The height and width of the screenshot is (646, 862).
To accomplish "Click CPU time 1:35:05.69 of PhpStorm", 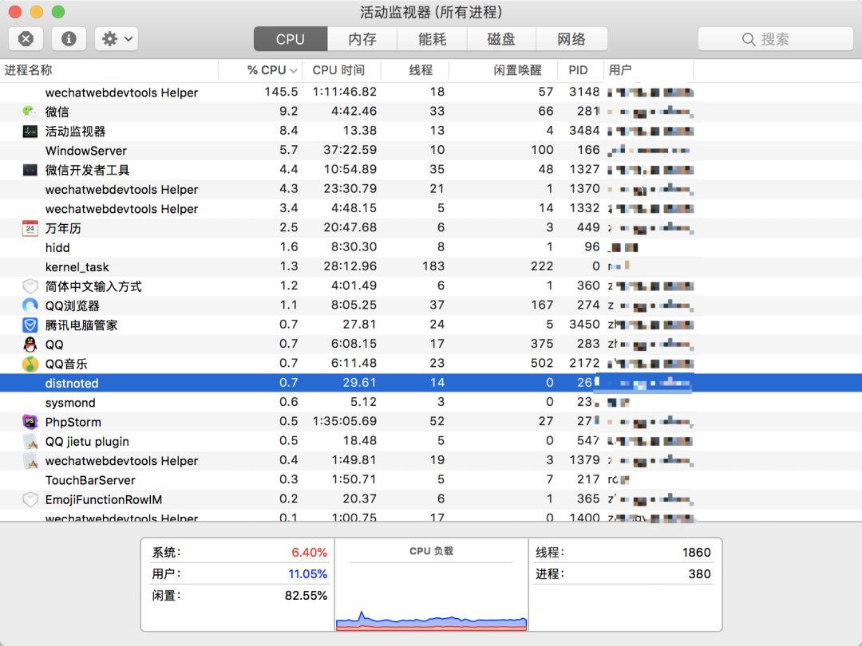I will coord(345,421).
